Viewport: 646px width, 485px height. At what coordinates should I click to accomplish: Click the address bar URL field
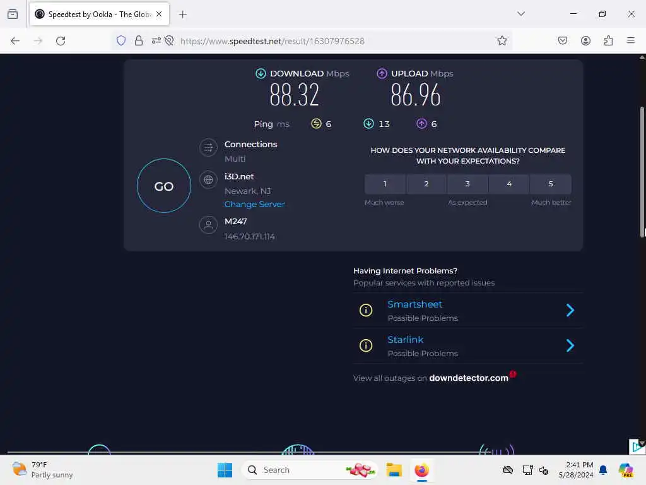pos(313,41)
